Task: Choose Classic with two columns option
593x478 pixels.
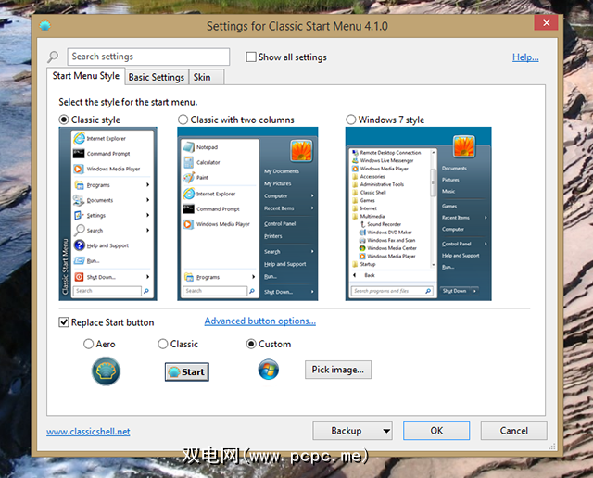Action: click(x=183, y=120)
